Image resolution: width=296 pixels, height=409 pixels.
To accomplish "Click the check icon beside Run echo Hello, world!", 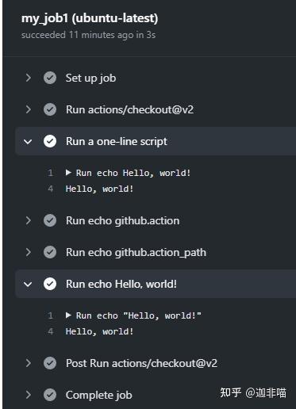I will [50, 284].
